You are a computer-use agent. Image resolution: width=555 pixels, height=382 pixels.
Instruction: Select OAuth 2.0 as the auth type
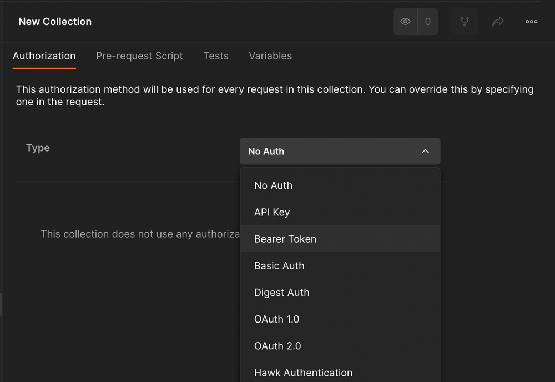pos(277,346)
